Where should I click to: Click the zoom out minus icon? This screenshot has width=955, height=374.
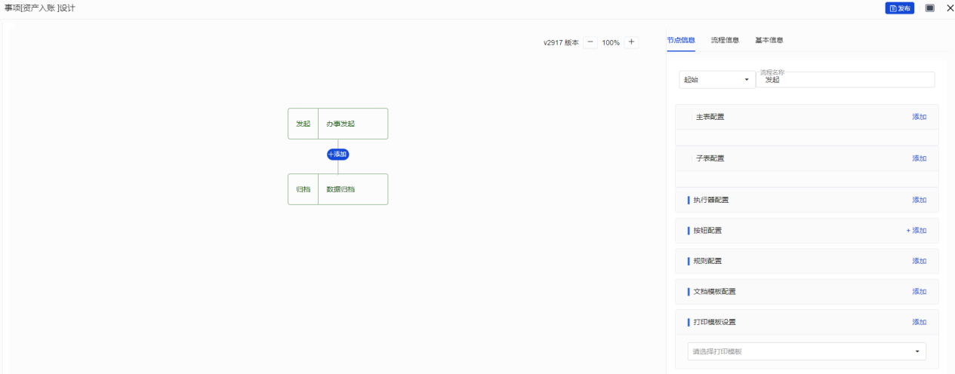[x=590, y=43]
